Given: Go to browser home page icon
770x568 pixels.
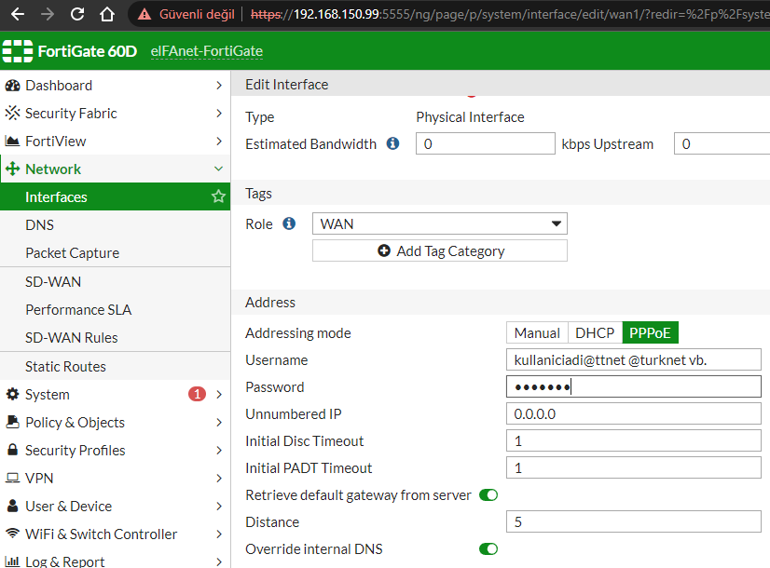Looking at the screenshot, I should [x=107, y=15].
